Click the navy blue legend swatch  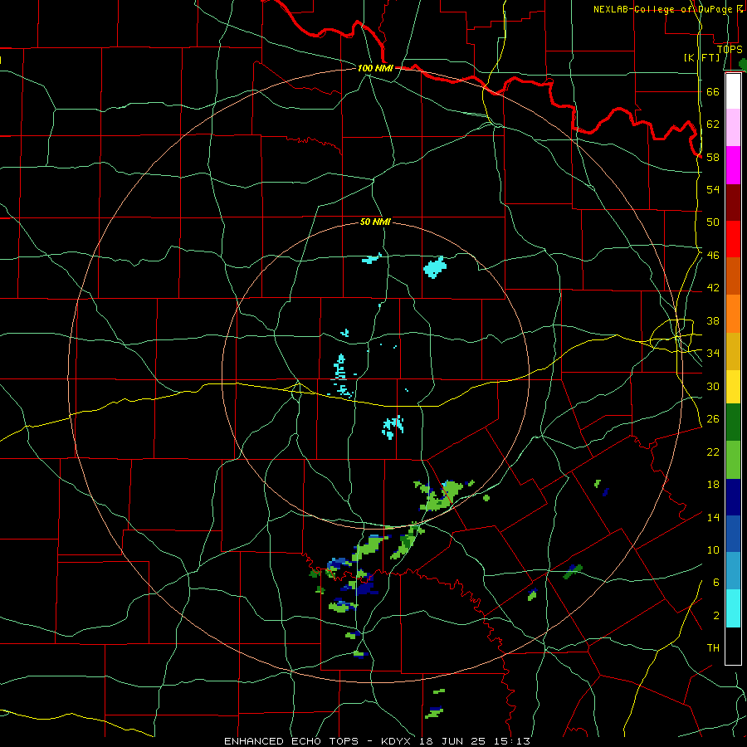pyautogui.click(x=733, y=497)
